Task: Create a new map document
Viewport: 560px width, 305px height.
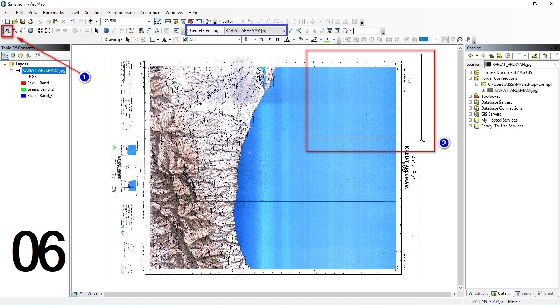Action: [x=7, y=21]
